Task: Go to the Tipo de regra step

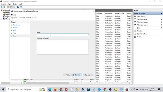Action: pos(17,25)
